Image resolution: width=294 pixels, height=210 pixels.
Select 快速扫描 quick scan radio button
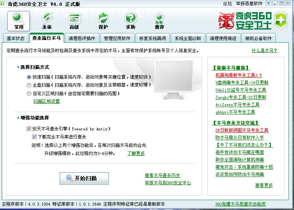click(29, 77)
